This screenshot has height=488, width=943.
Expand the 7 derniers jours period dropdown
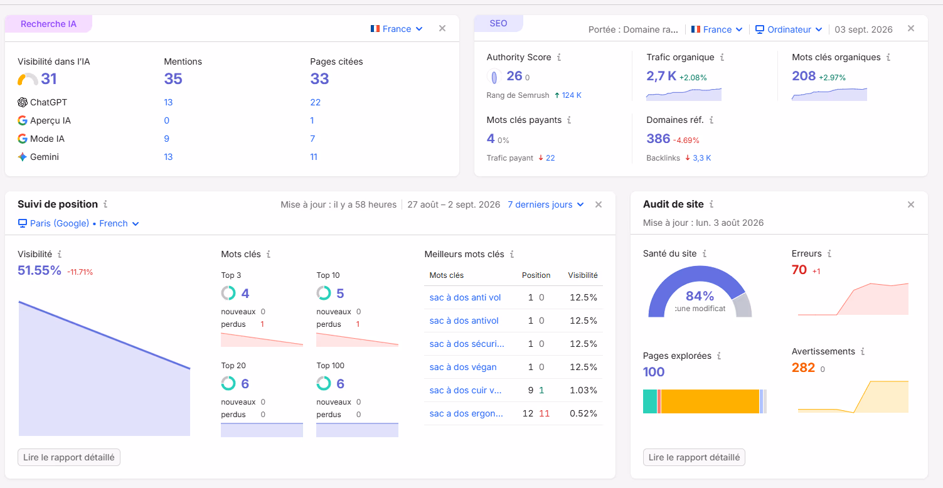(x=546, y=204)
